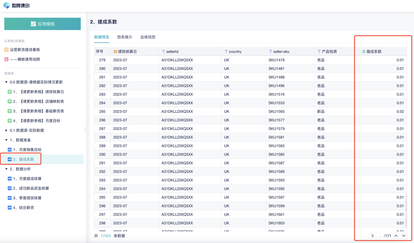Image resolution: width=414 pixels, height=243 pixels.
Task: Click the number type icon of 提成系数 column
Action: click(x=364, y=51)
